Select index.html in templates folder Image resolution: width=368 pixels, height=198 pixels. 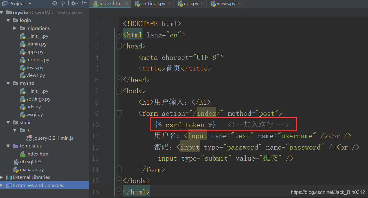[x=38, y=154]
